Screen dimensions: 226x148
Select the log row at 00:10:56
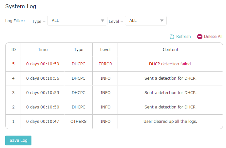[x=114, y=78]
